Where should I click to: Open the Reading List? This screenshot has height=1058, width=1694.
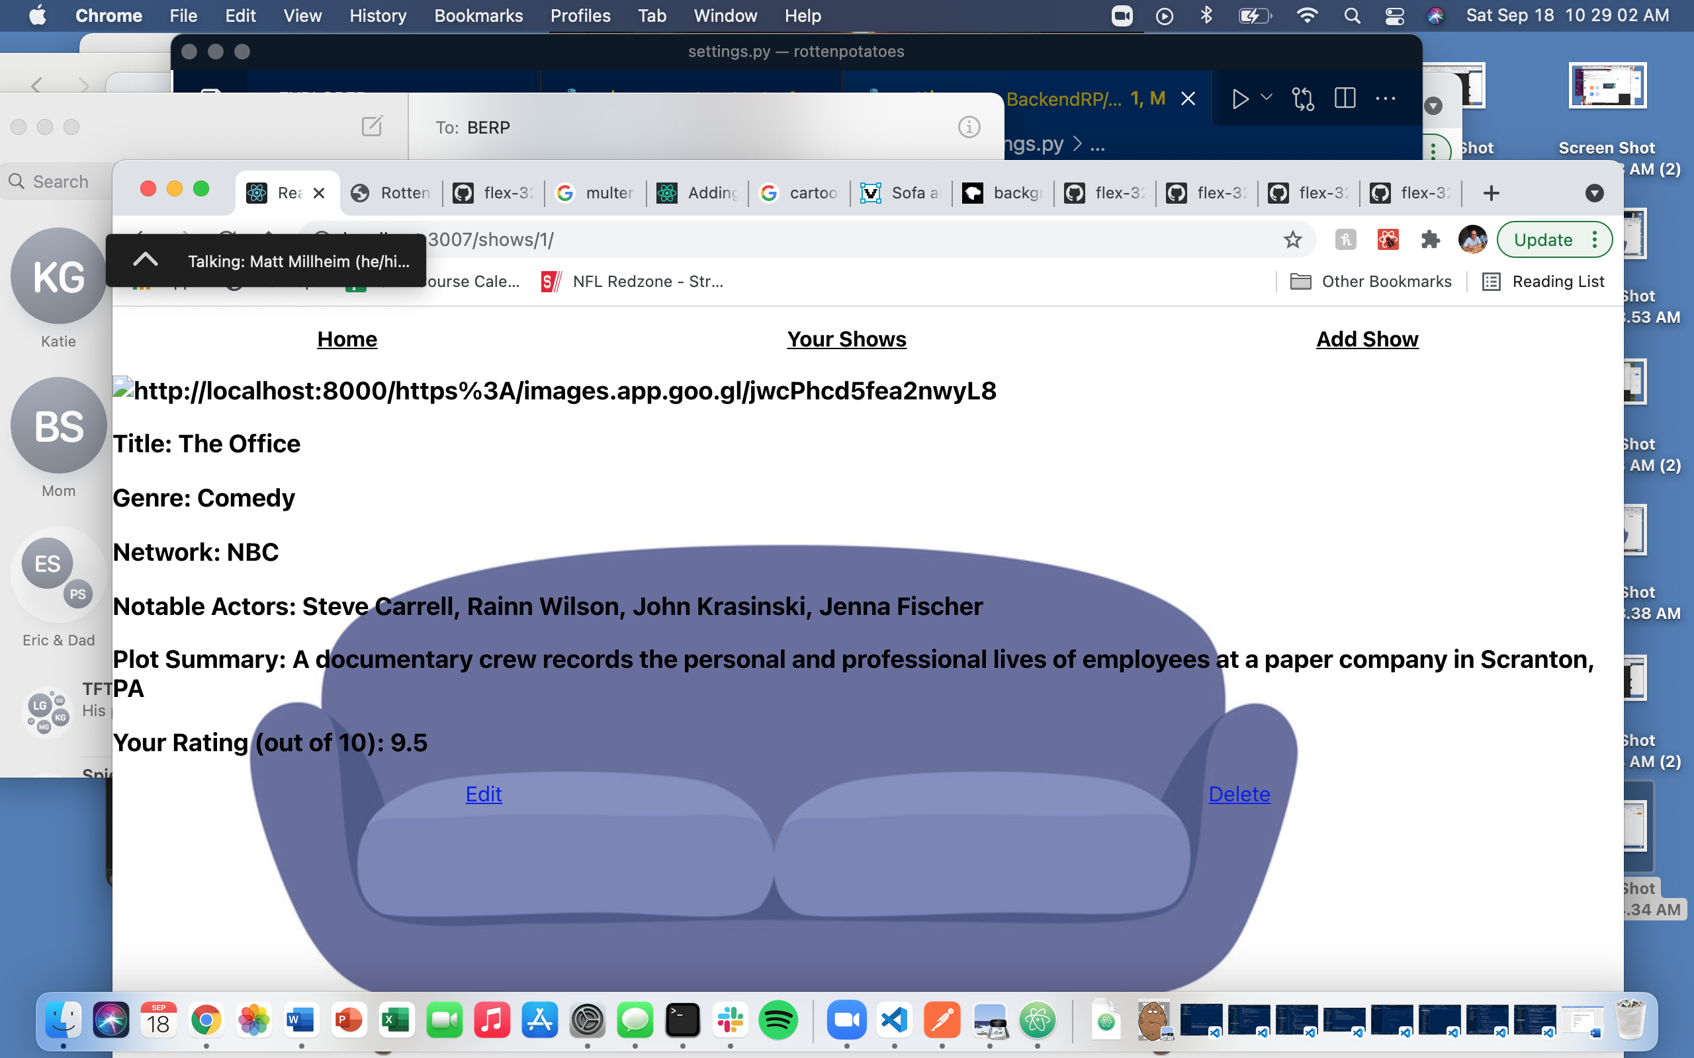(x=1543, y=281)
